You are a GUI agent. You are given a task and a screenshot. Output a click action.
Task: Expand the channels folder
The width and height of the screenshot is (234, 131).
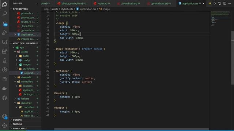25,77
